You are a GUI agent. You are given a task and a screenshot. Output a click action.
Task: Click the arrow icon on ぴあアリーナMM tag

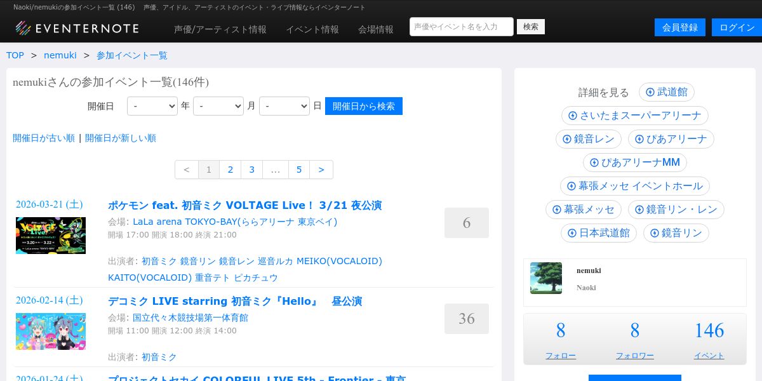point(594,163)
